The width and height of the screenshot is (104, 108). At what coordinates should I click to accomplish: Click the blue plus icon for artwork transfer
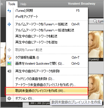coord(9,24)
